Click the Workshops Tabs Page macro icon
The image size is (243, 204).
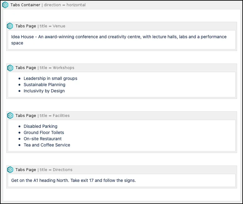(x=10, y=68)
